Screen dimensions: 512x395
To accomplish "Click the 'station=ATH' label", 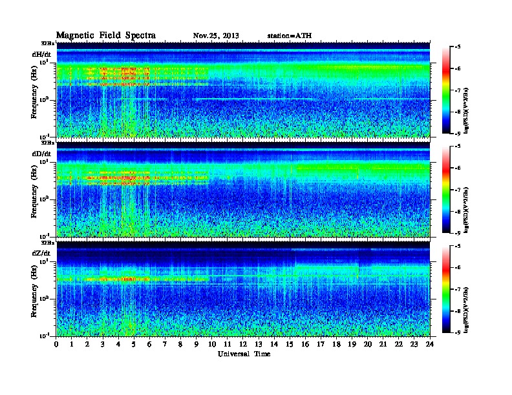I will (x=290, y=36).
